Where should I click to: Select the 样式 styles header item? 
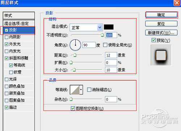[19, 16]
